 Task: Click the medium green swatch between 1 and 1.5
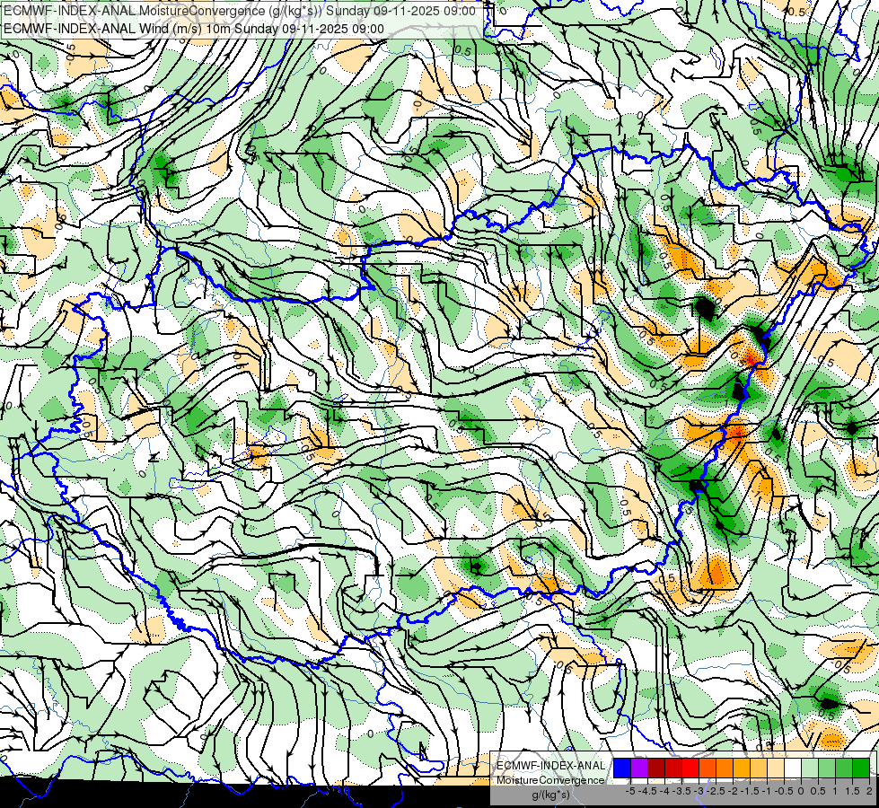pos(844,768)
